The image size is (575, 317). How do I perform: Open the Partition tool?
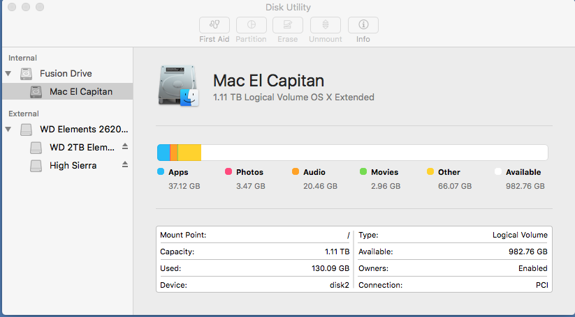pos(252,25)
